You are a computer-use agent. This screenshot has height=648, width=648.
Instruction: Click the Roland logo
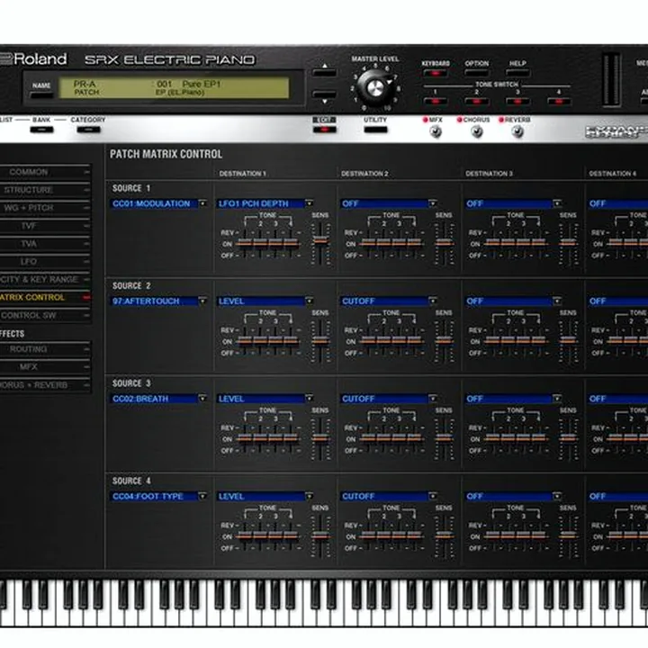[x=33, y=59]
